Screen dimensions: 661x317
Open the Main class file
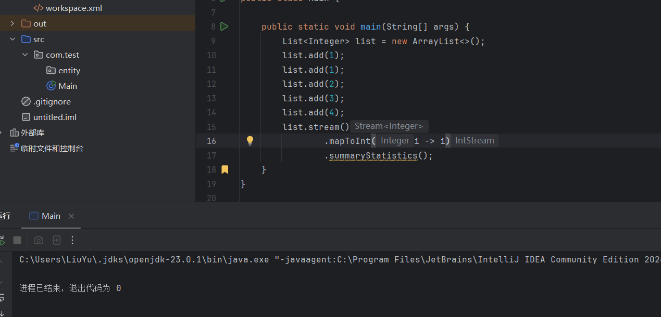[x=67, y=85]
